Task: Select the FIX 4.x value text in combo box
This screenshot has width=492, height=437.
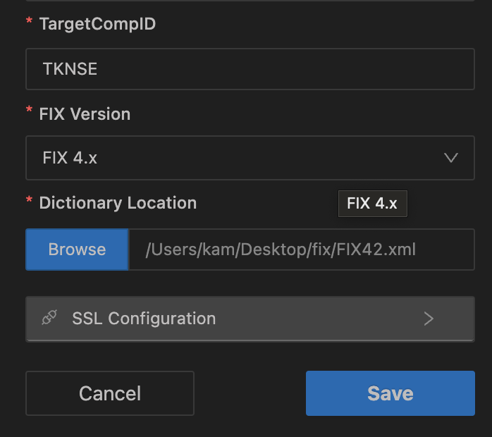Action: coord(70,158)
